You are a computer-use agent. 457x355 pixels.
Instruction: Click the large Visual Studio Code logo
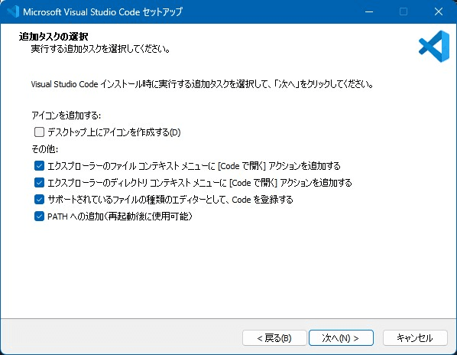pos(434,47)
